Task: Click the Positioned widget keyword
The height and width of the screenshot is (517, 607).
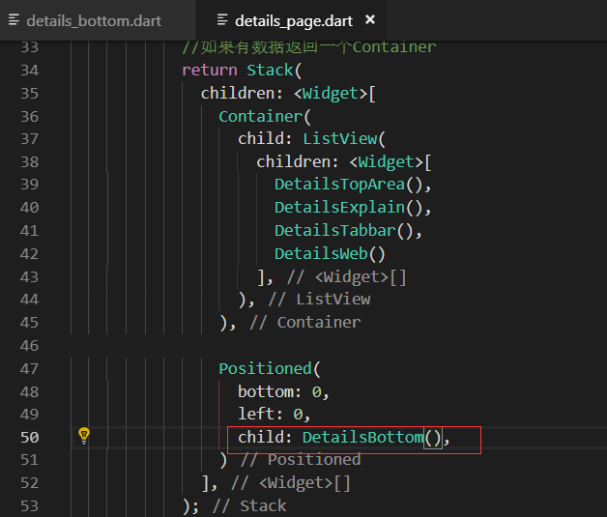Action: tap(265, 368)
